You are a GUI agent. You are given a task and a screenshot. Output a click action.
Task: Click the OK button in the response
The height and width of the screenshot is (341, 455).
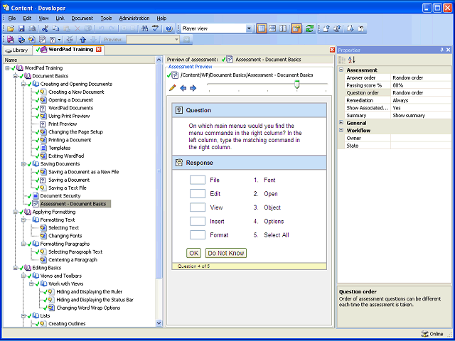[194, 253]
